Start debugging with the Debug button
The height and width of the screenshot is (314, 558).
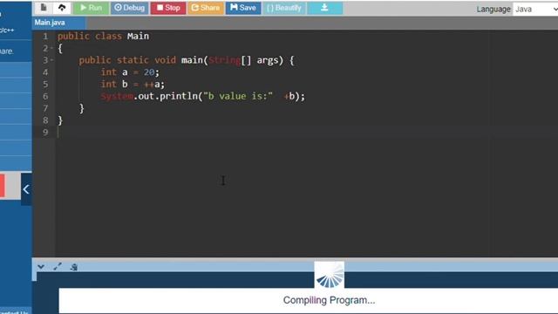point(130,8)
